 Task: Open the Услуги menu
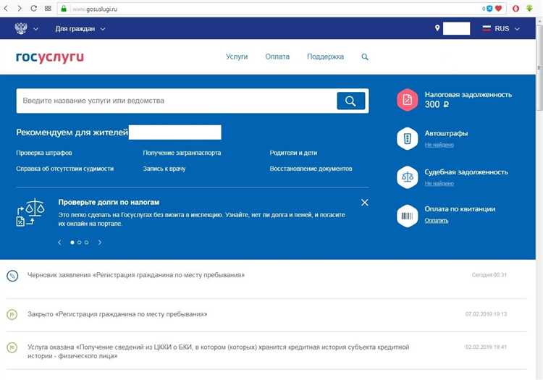[237, 56]
